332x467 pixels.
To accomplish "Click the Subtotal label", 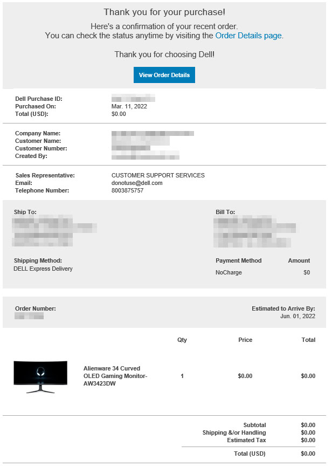I will pyautogui.click(x=254, y=425).
